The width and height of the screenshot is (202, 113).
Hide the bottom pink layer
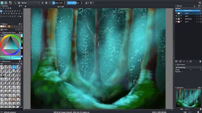coord(176,22)
